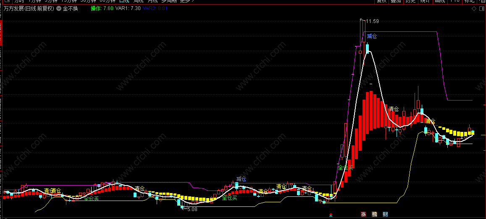Open the 叠加 overlay menu
Image resolution: width=486 pixels, height=219 pixels.
coord(396,1)
